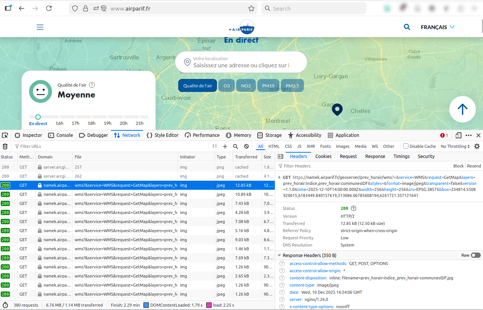Clear network log with trash icon

tap(5, 146)
